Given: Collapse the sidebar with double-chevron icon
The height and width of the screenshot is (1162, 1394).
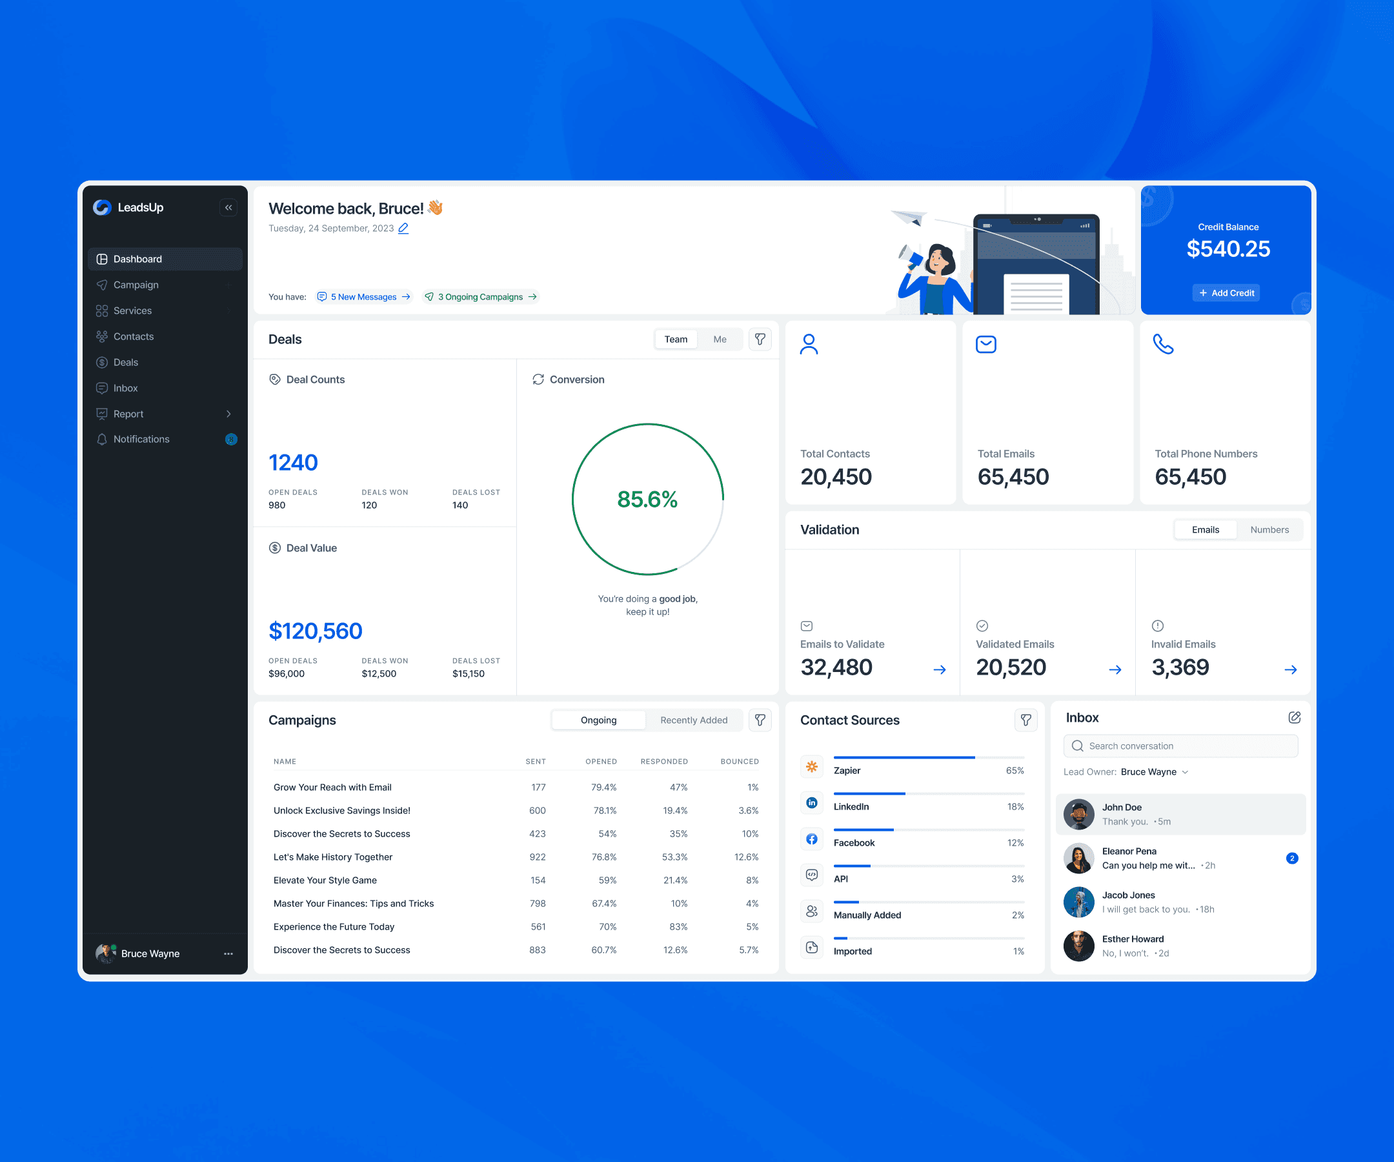Looking at the screenshot, I should coord(228,208).
